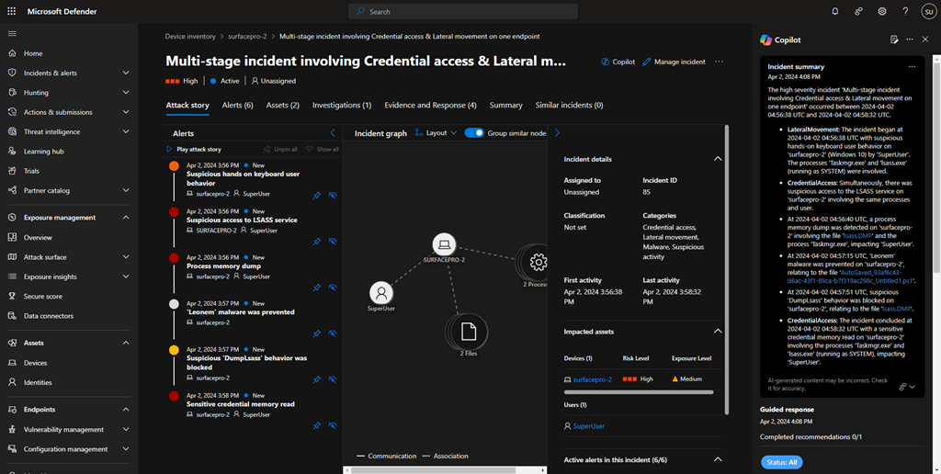Switch to the Alerts (6) tab
941x474 pixels.
click(x=237, y=106)
